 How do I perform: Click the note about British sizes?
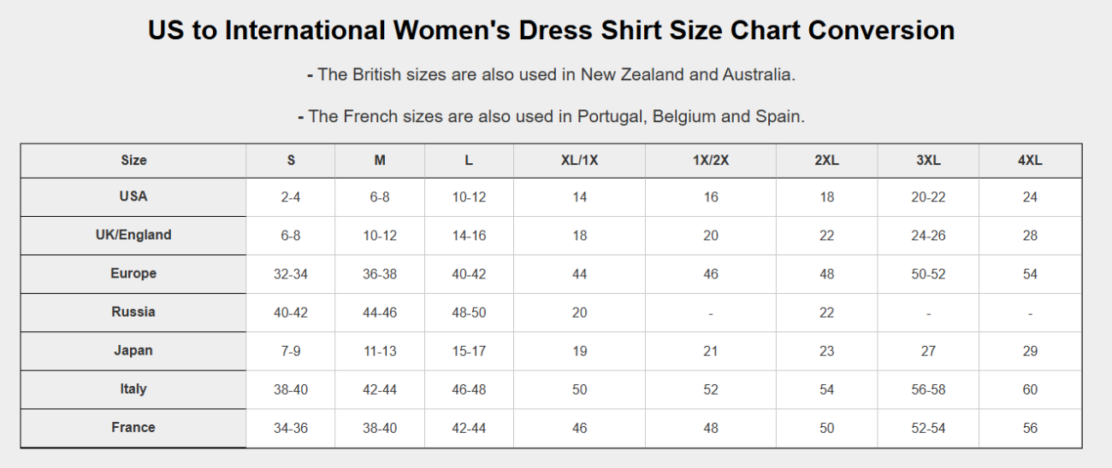[x=551, y=74]
